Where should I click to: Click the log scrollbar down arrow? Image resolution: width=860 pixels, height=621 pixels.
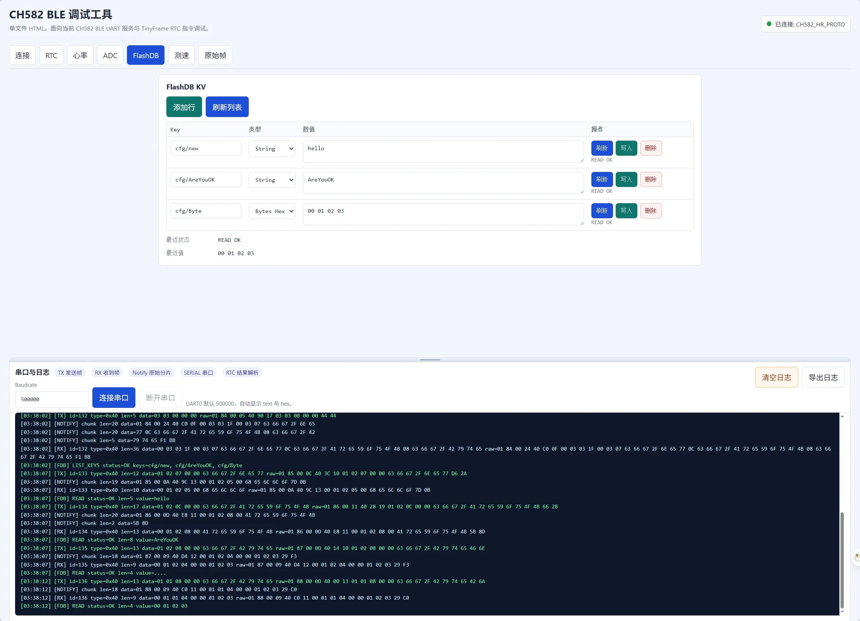click(842, 611)
